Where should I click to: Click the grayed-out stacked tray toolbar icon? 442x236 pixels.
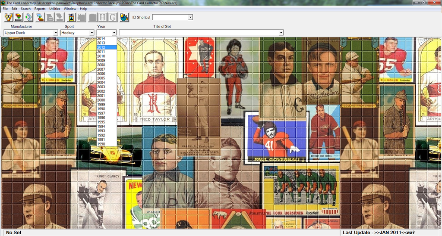click(x=50, y=17)
